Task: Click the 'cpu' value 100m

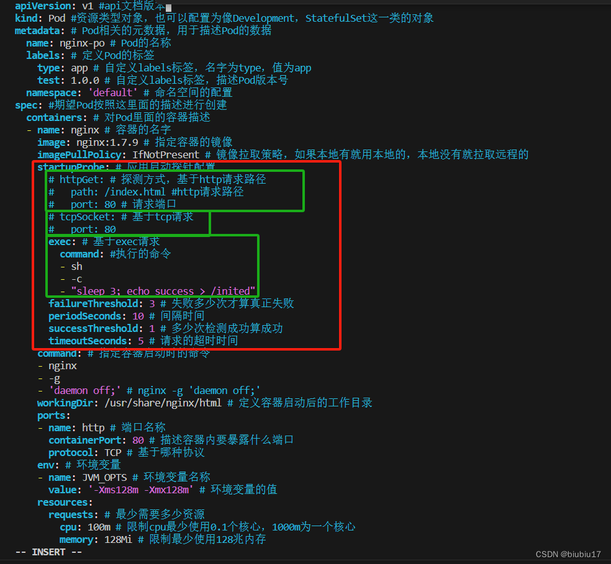Action: pos(99,527)
